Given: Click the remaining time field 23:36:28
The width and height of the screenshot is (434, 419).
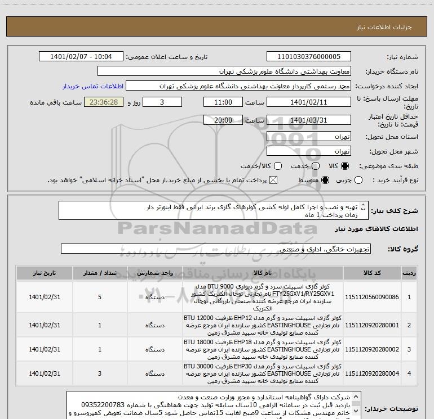Looking at the screenshot, I should coord(104,102).
